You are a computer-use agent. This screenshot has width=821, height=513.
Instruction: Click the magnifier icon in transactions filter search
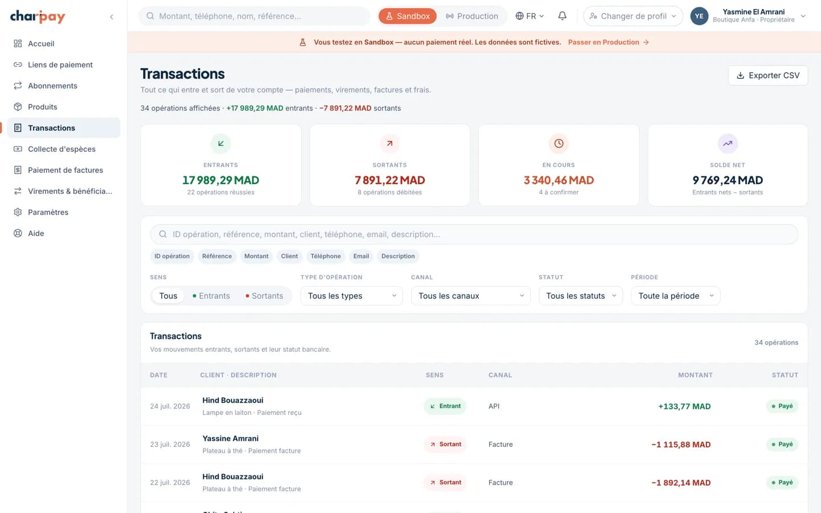[x=163, y=234]
